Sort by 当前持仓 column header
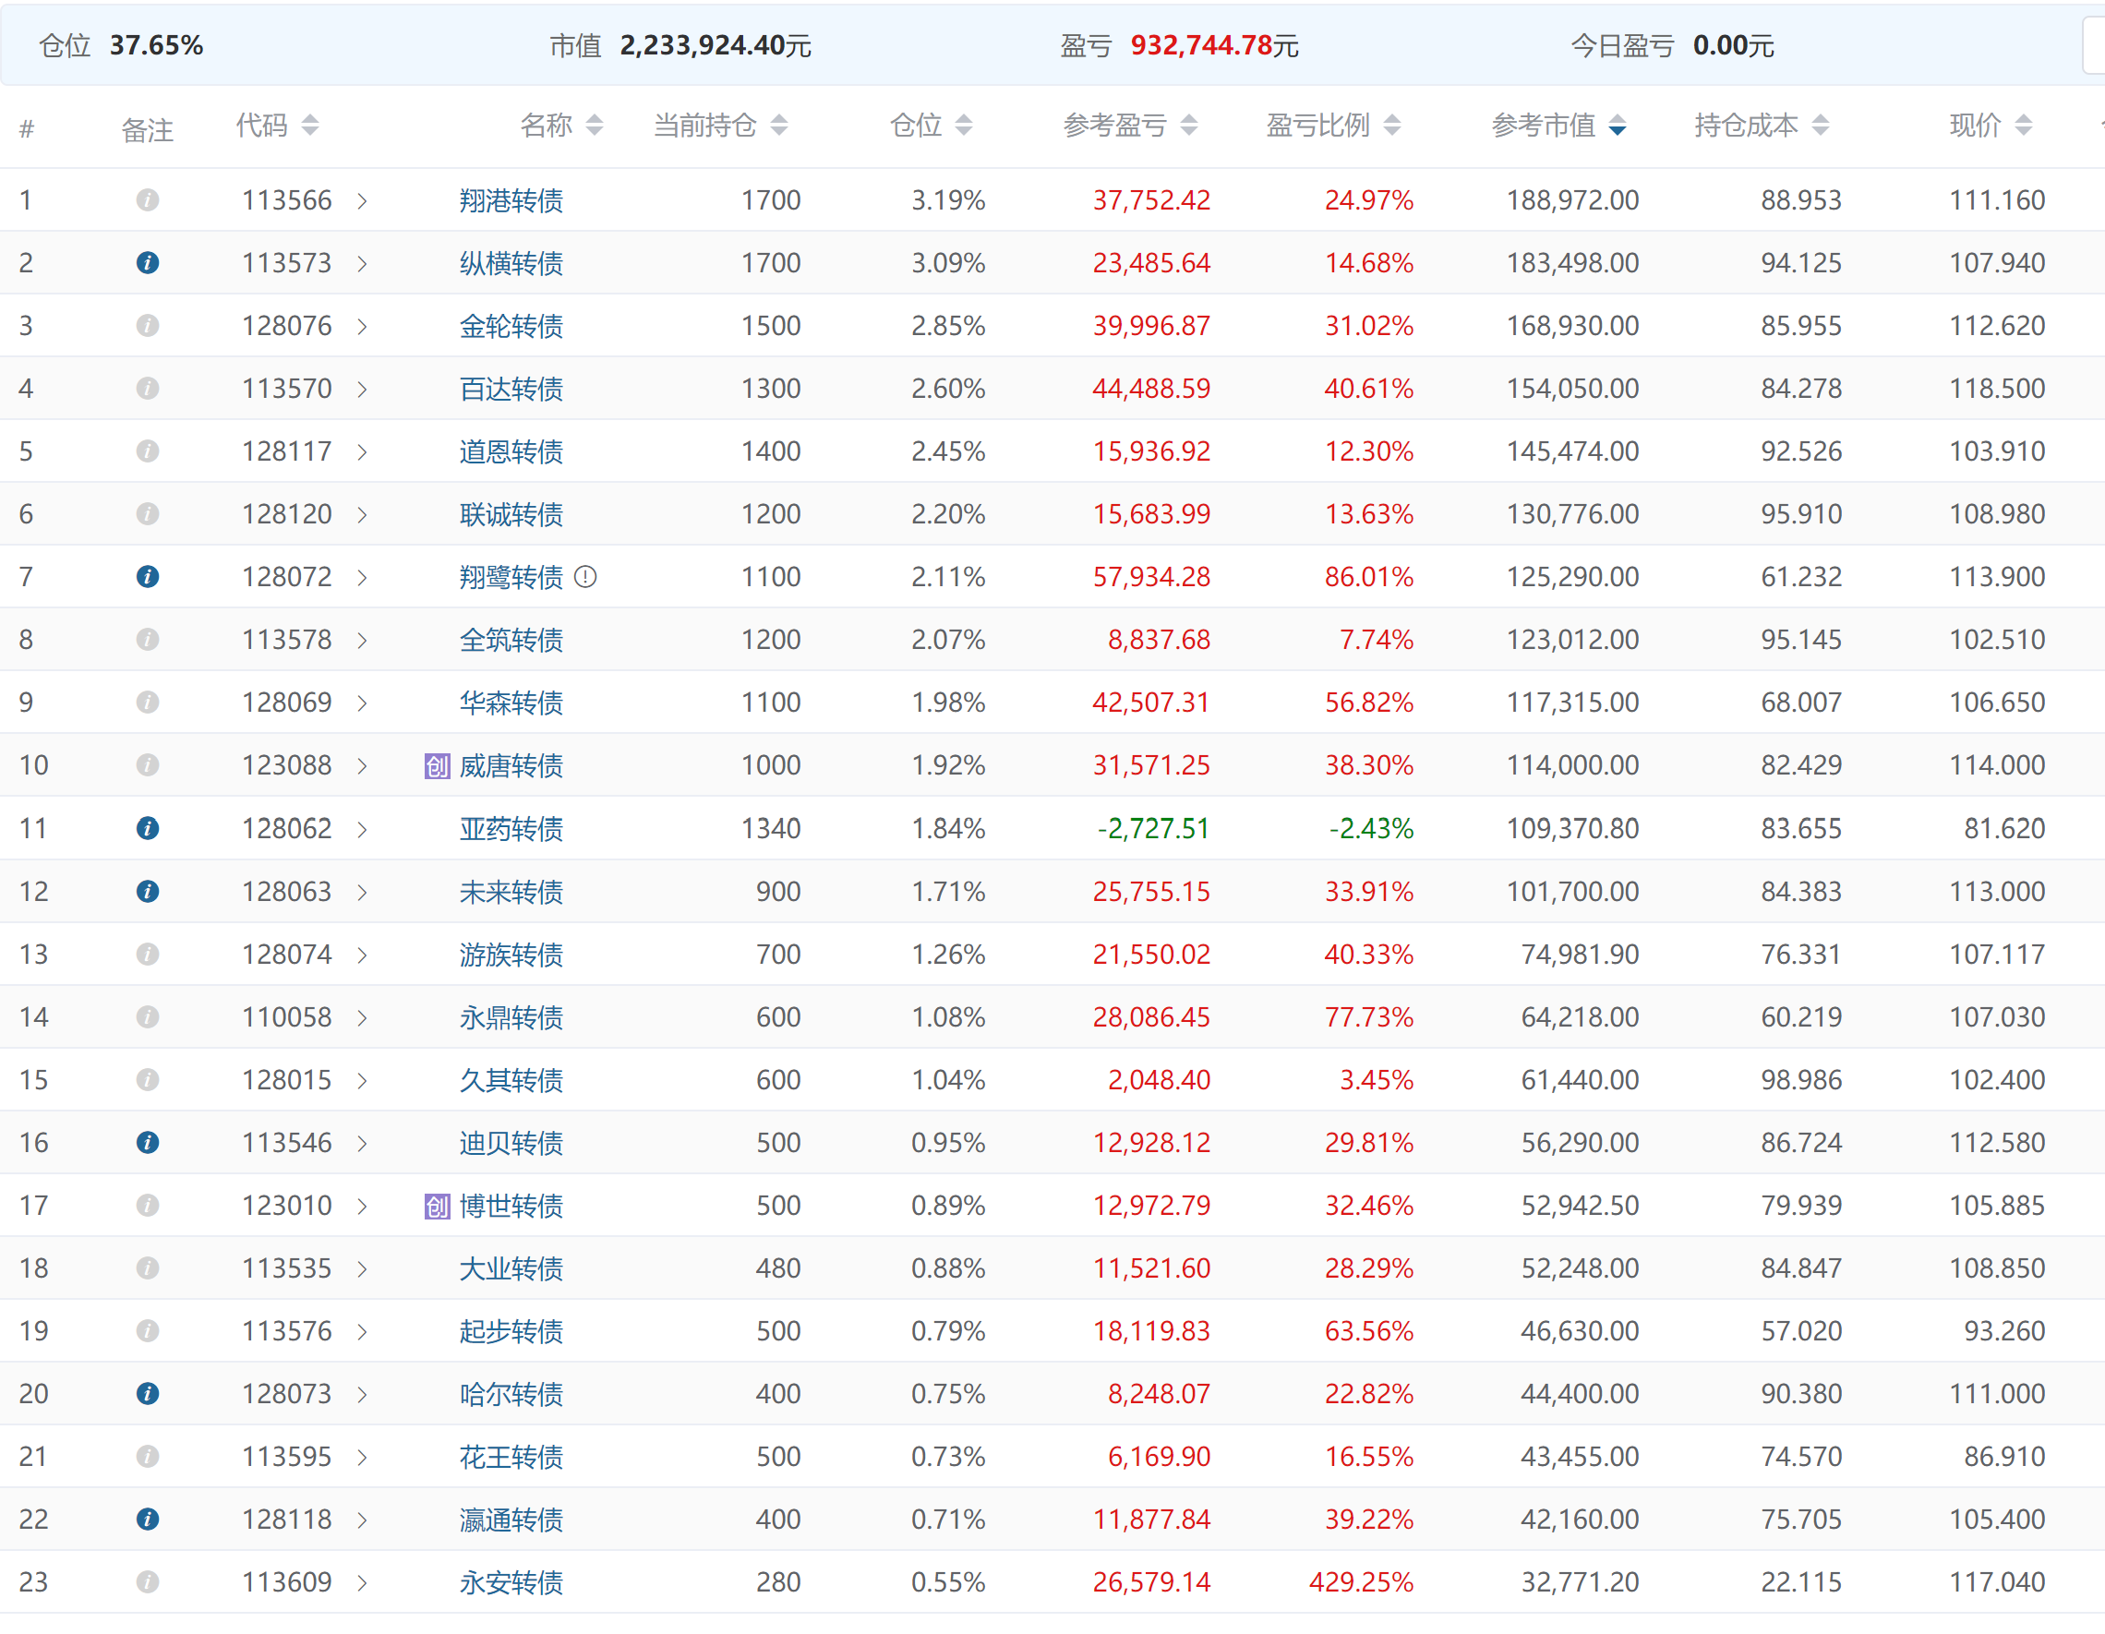Screen dimensions: 2105x1634 (779, 126)
